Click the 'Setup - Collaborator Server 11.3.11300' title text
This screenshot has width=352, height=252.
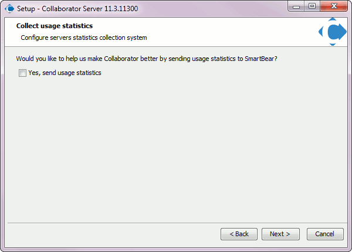(77, 9)
